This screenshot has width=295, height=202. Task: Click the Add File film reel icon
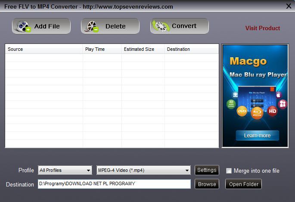23,26
